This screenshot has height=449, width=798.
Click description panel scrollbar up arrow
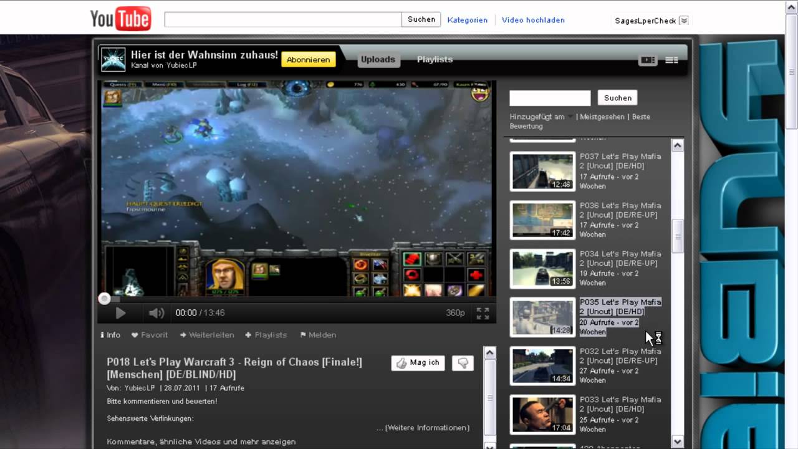[x=490, y=353]
